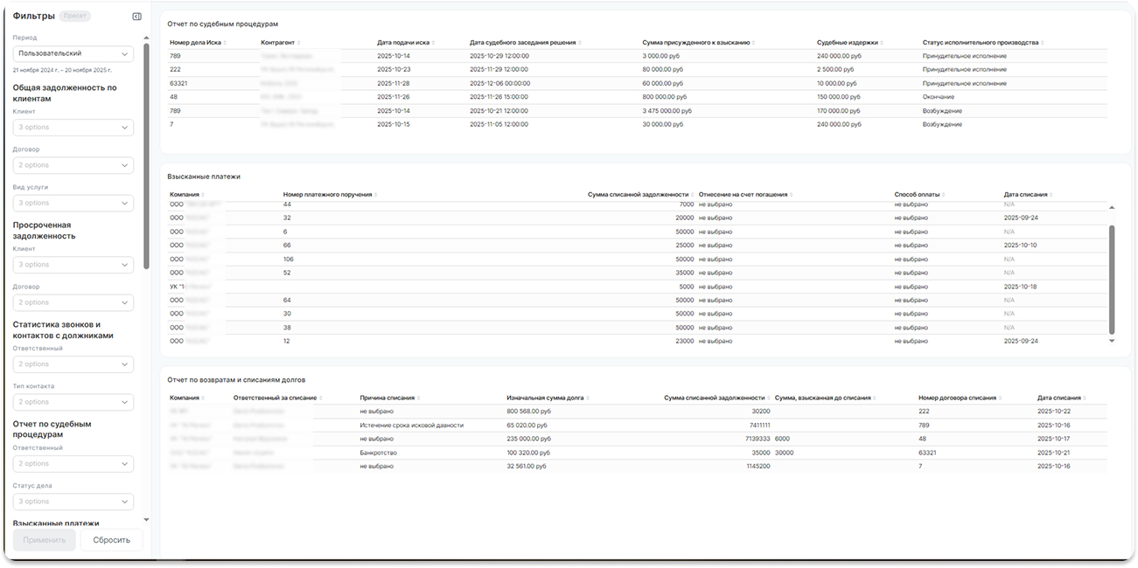Sort by Судебные издержки column icon
The width and height of the screenshot is (1138, 568).
coord(881,43)
